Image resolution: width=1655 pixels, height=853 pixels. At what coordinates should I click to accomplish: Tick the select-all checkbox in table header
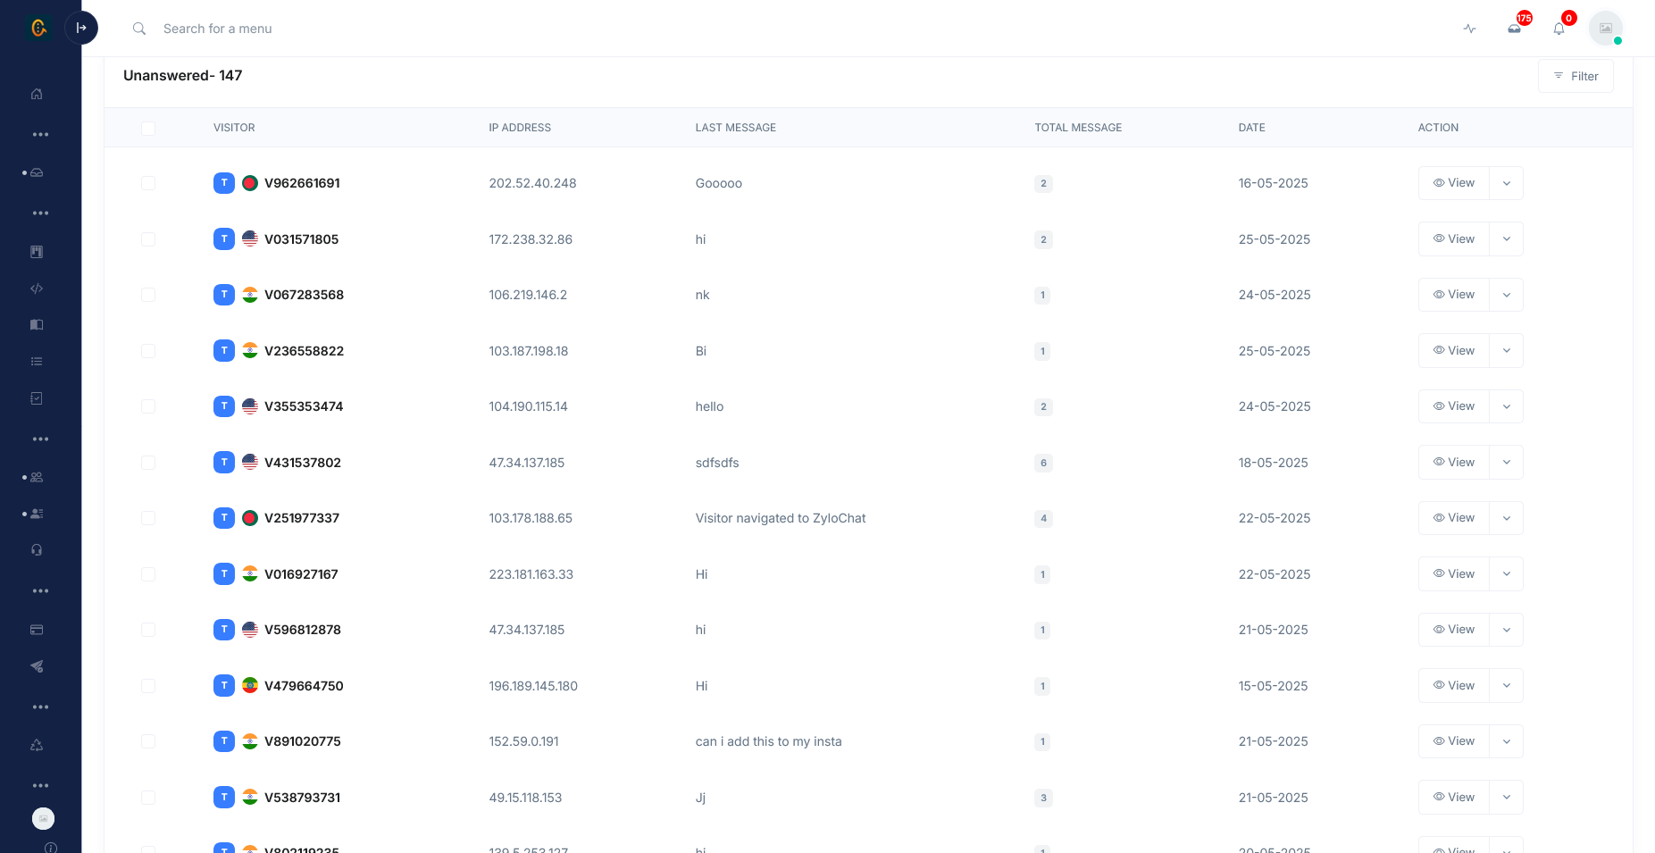tap(148, 128)
